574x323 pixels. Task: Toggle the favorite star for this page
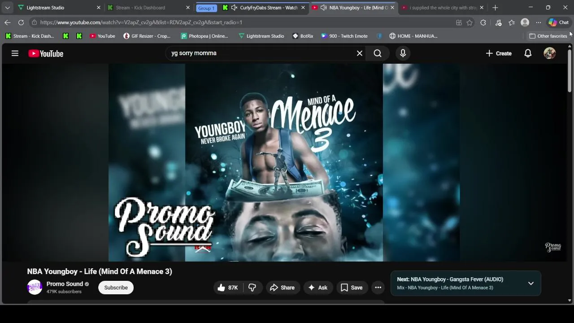(470, 22)
